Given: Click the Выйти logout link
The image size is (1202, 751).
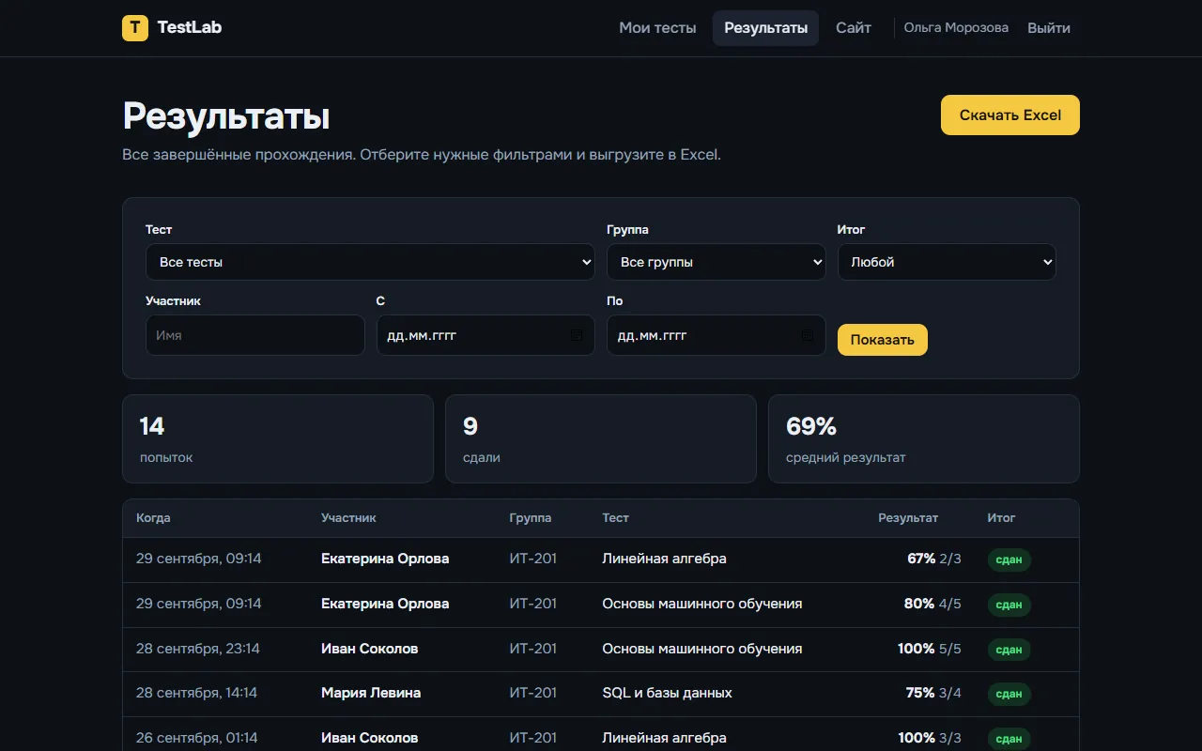Looking at the screenshot, I should click(x=1049, y=28).
